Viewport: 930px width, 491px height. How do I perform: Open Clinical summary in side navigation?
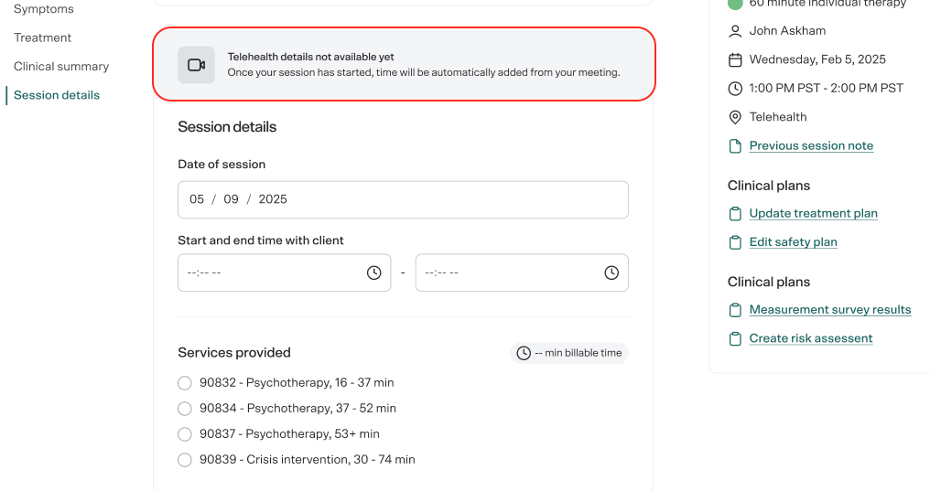pos(61,67)
